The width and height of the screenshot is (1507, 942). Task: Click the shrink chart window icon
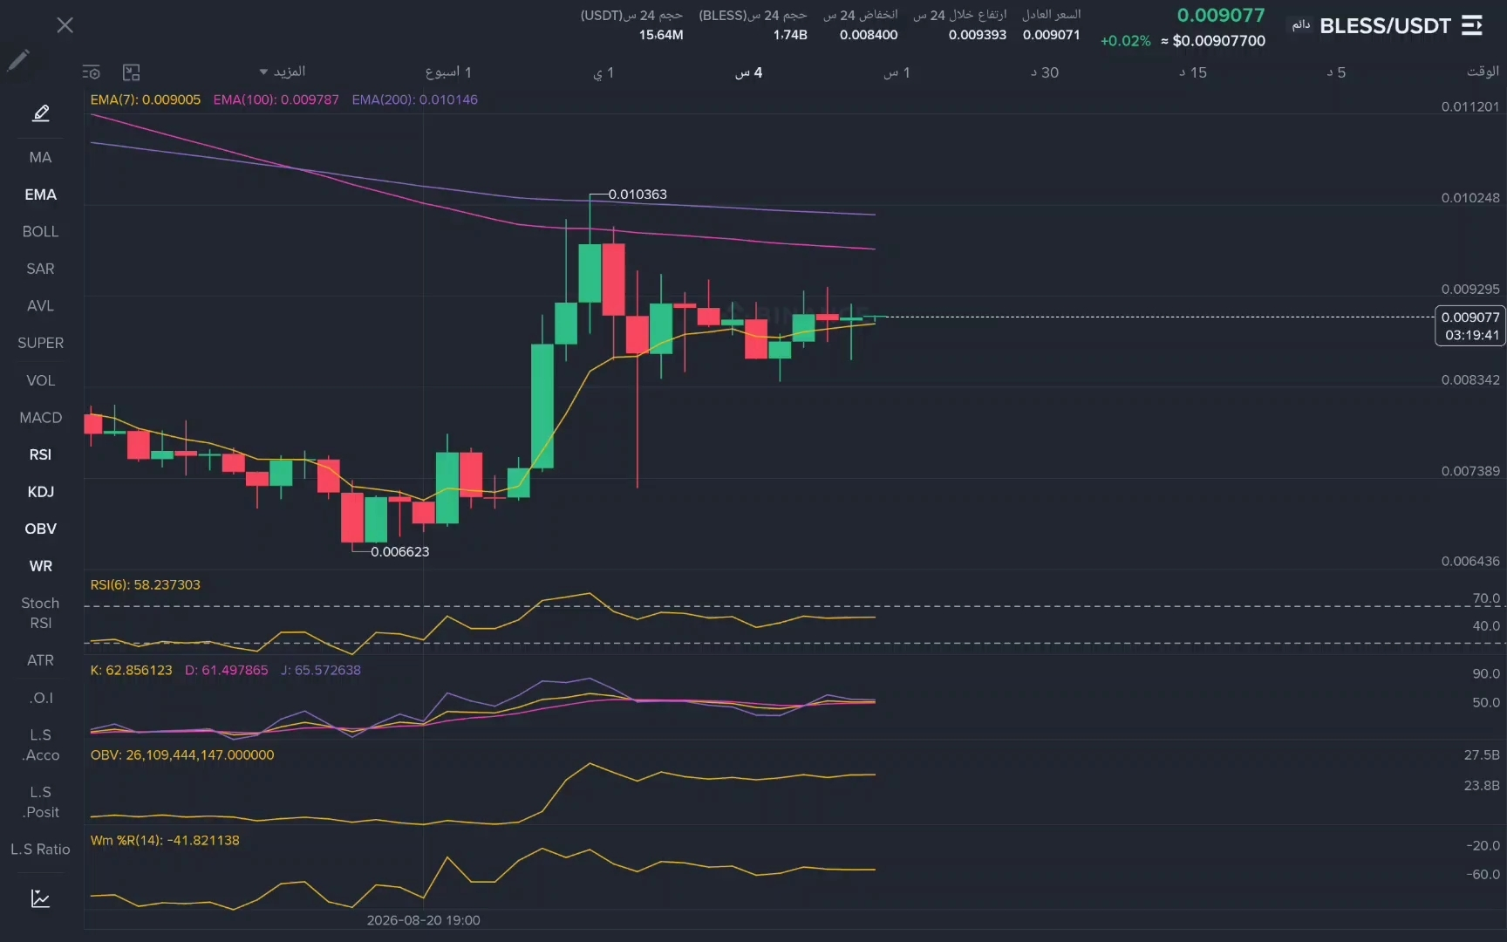point(131,72)
